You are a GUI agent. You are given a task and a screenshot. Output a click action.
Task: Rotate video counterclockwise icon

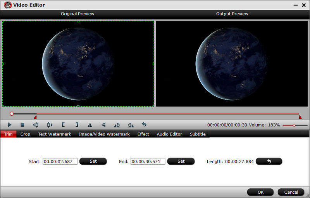pos(117,125)
